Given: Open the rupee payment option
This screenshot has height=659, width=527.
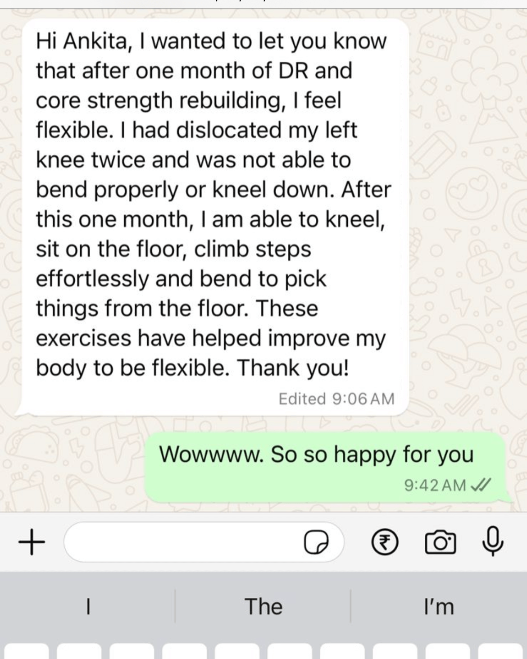Looking at the screenshot, I should [384, 542].
